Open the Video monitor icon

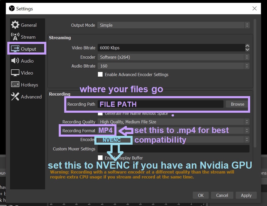(15, 73)
